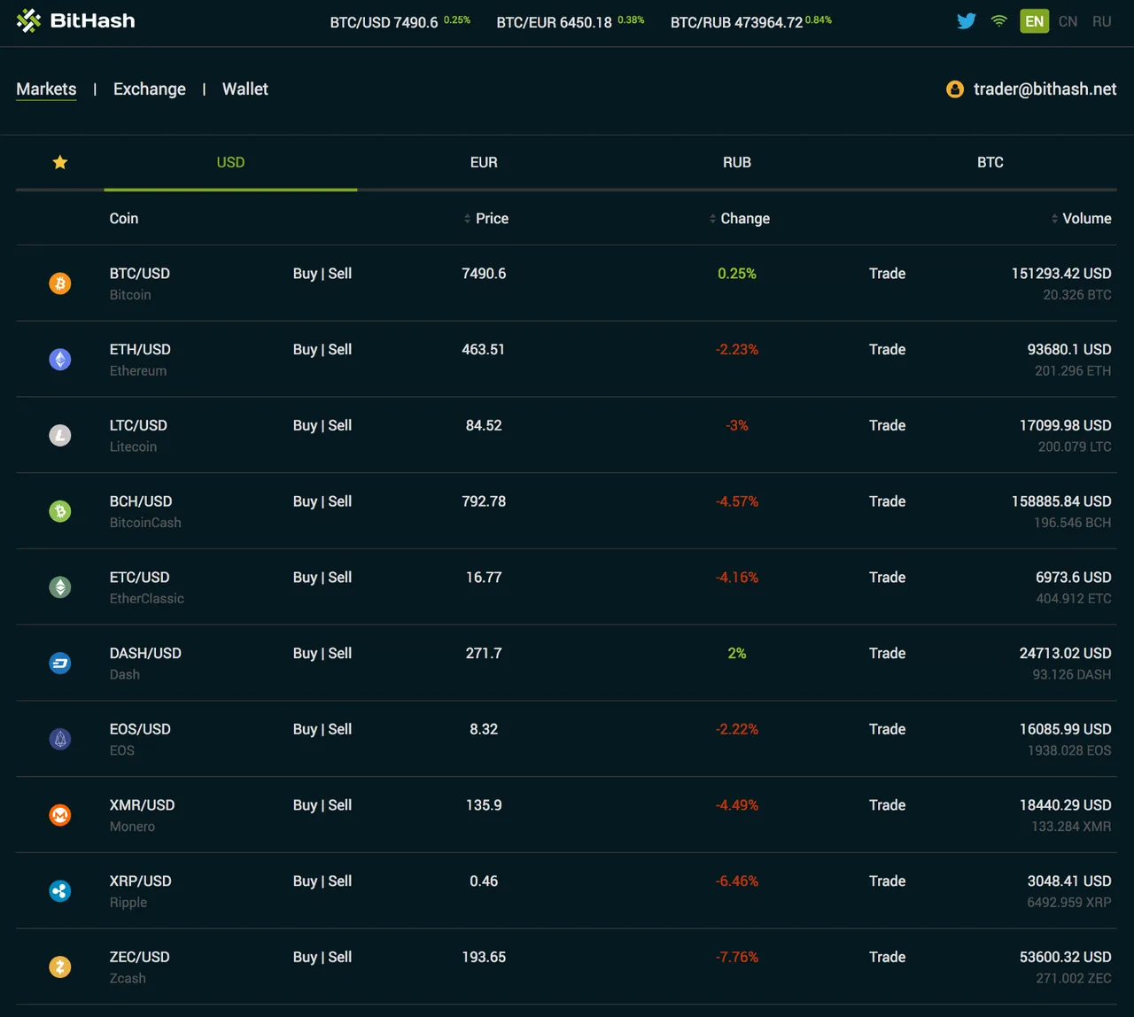
Task: Click Trade in the XRP/USD row
Action: click(887, 881)
